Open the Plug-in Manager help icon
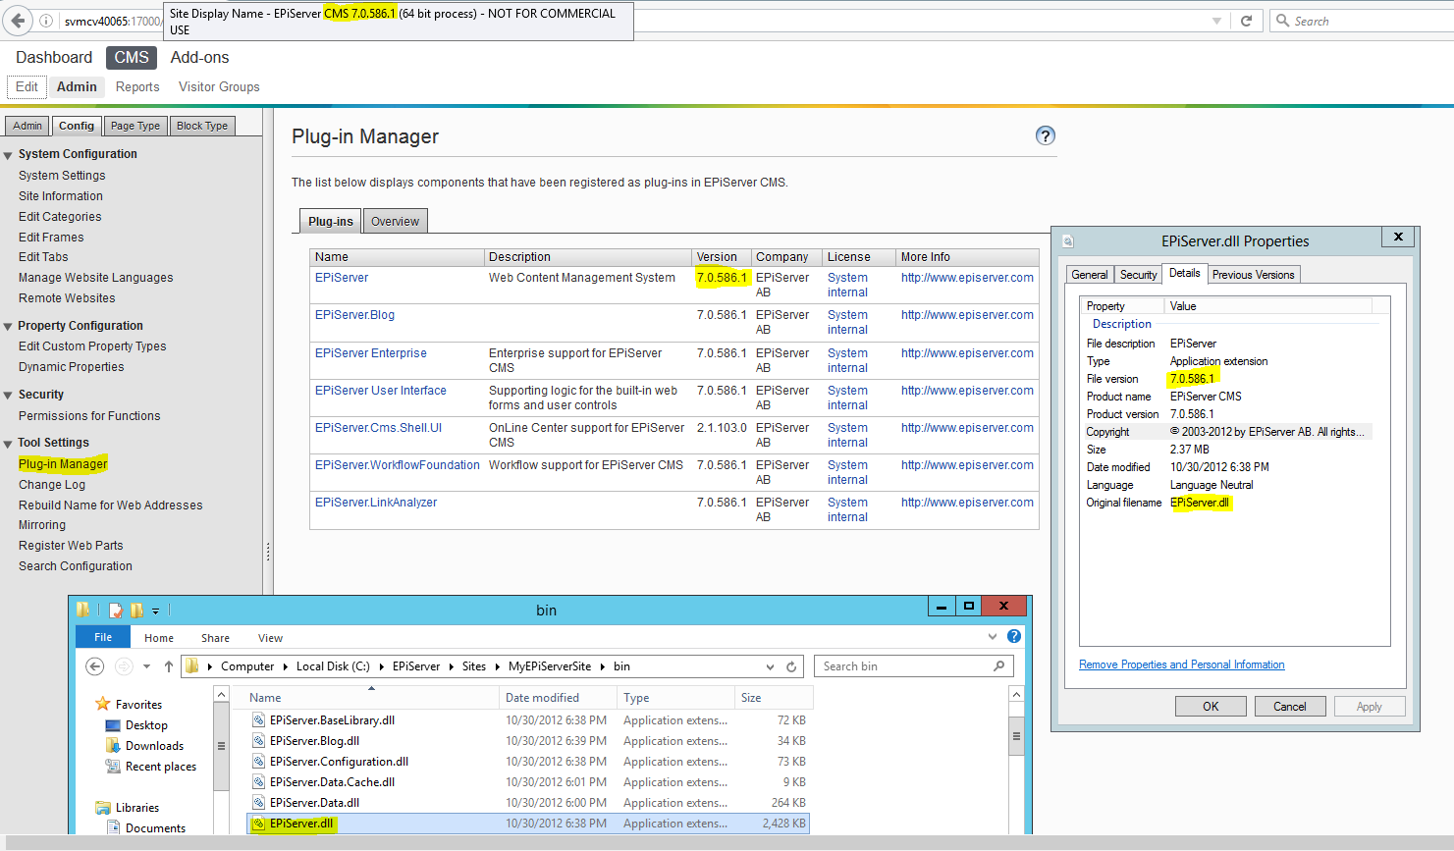1454x851 pixels. 1046,135
